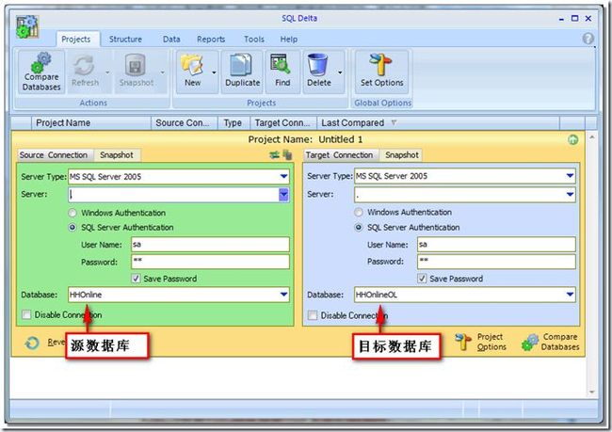This screenshot has height=432, width=612.
Task: Expand target Database dropdown HHOnlineOL
Action: (570, 295)
